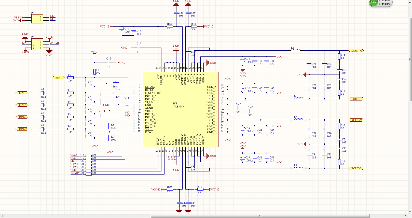Click the horizontal scrollbar thumb
This screenshot has width=412, height=218.
pos(260,216)
